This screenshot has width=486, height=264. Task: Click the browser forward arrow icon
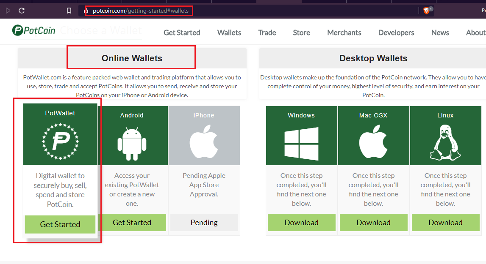[x=8, y=11]
